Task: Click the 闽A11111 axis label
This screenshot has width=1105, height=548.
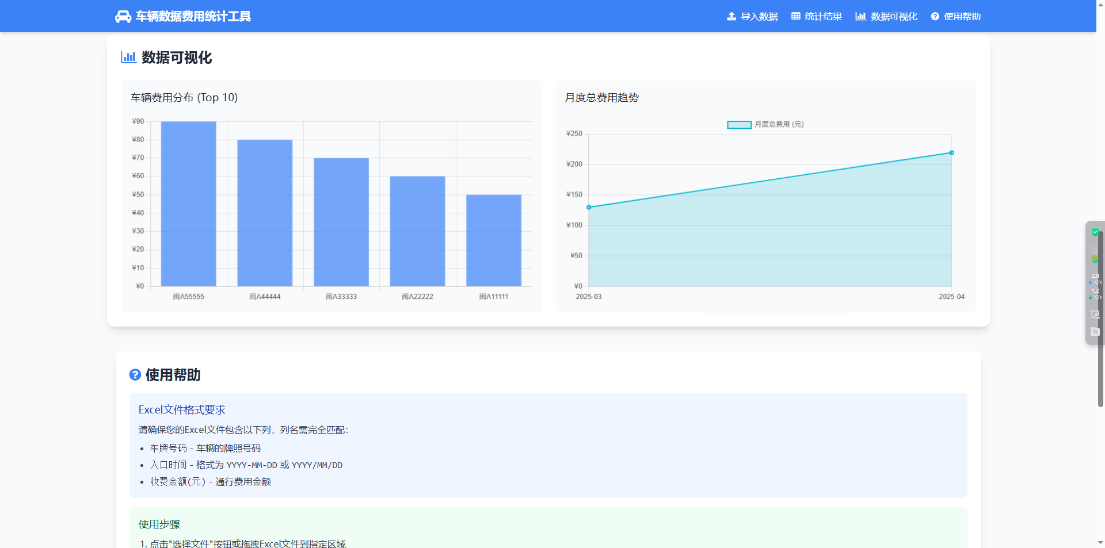Action: coord(494,297)
